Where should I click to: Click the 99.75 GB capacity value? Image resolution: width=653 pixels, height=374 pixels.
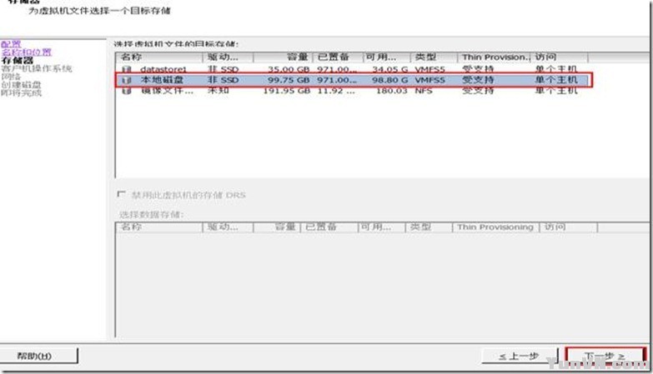[x=289, y=80]
